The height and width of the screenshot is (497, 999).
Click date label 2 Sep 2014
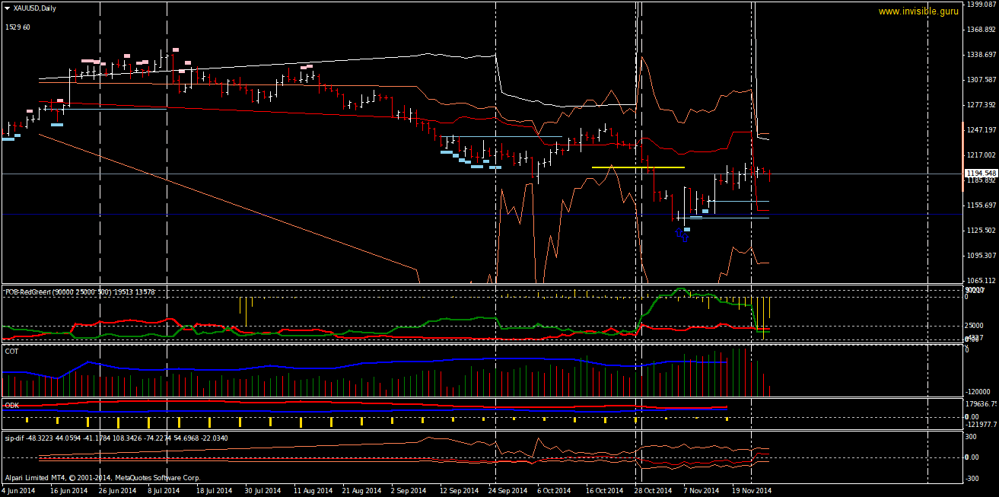(409, 491)
